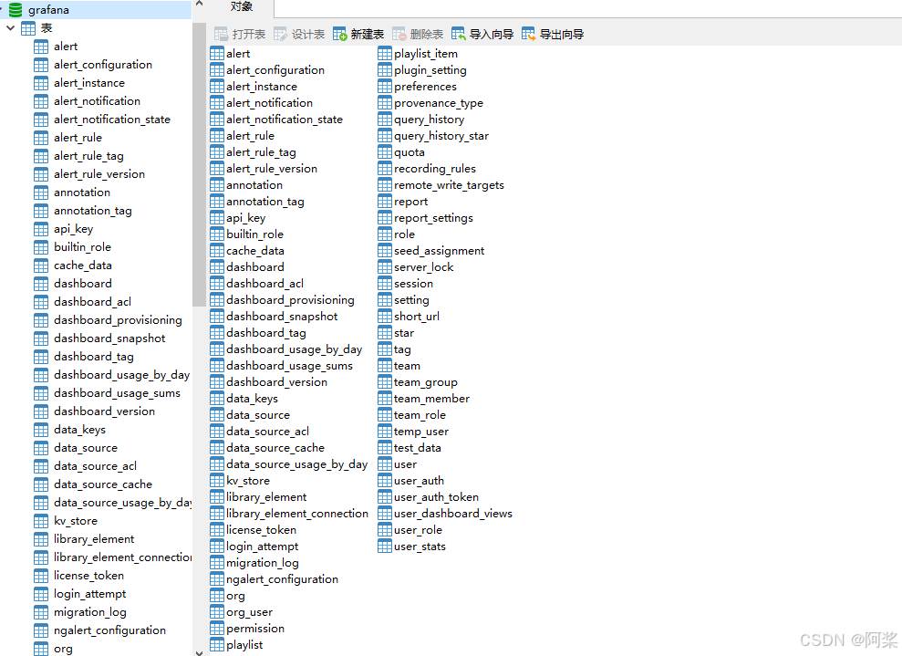Create a table with 新建表
The width and height of the screenshot is (902, 656).
point(358,35)
